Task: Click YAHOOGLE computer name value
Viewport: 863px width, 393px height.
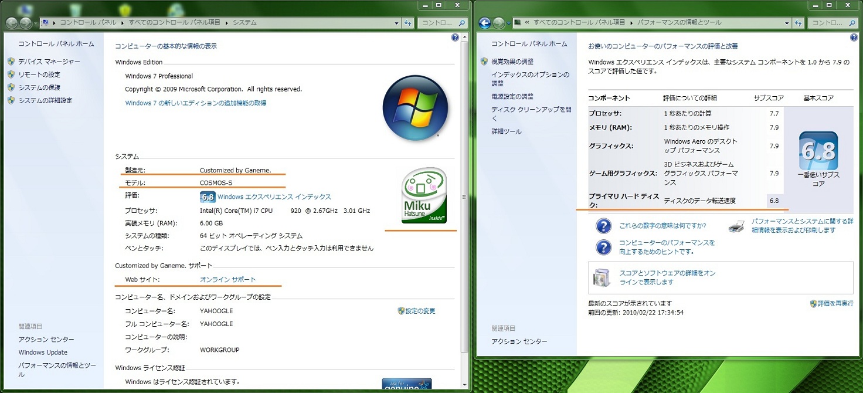Action: point(216,311)
